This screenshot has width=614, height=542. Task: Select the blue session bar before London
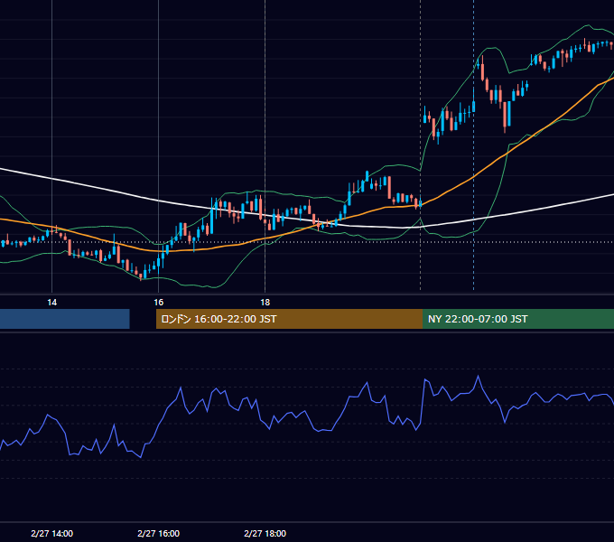65,319
